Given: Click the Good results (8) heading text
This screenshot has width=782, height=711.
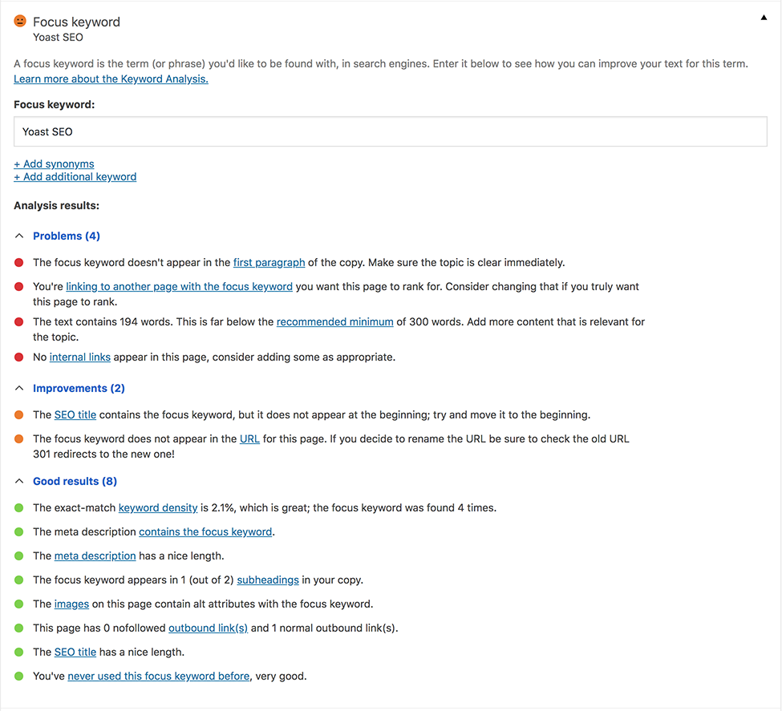Looking at the screenshot, I should tap(75, 481).
